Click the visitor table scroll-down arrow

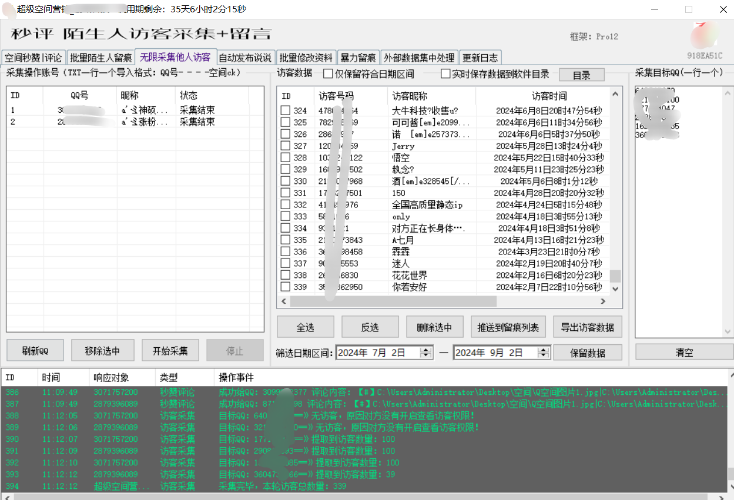click(x=615, y=288)
